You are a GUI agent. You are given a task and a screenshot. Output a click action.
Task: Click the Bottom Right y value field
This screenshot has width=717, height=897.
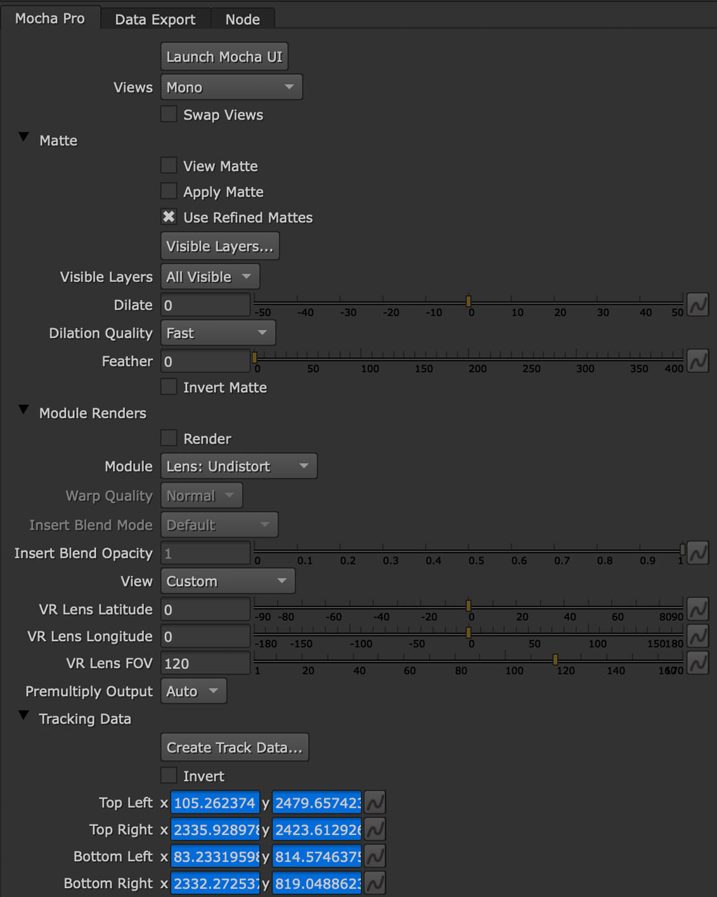pyautogui.click(x=317, y=883)
